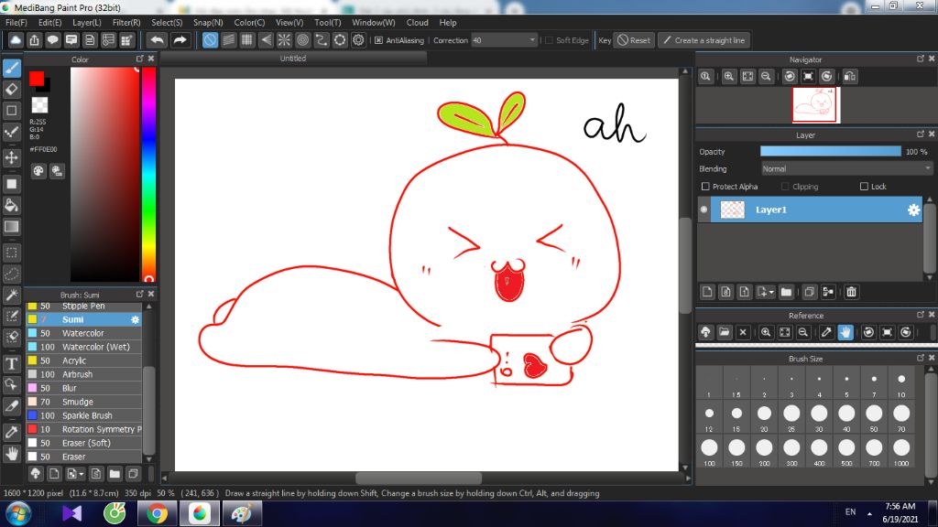Enable crisscross grid snap

[247, 40]
